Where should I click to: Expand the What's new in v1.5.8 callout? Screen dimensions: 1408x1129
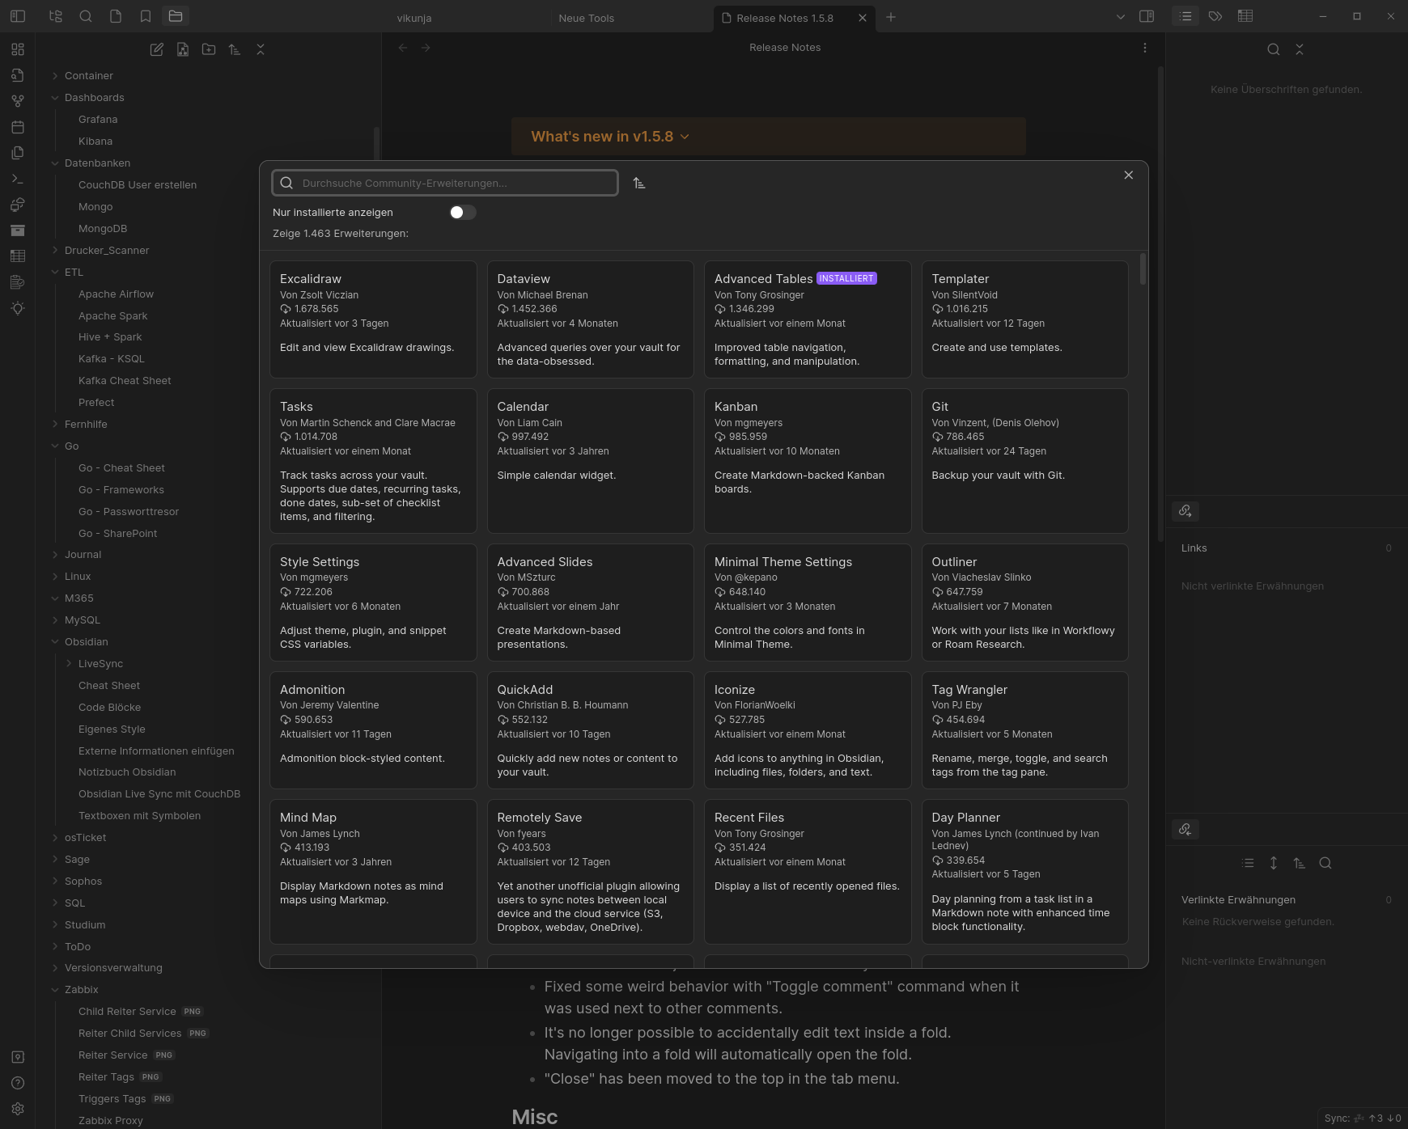[x=685, y=137]
